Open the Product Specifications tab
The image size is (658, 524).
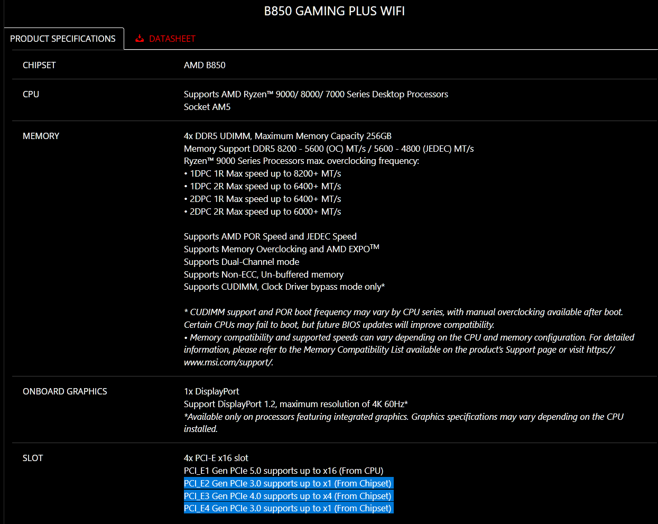click(63, 39)
